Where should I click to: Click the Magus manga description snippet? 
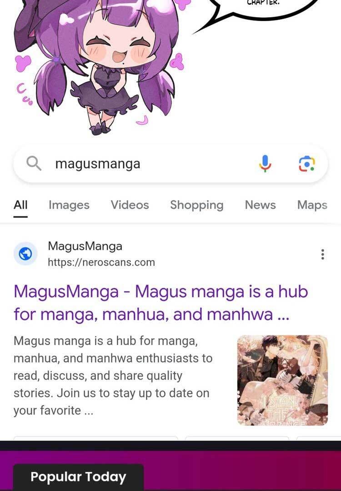[113, 376]
